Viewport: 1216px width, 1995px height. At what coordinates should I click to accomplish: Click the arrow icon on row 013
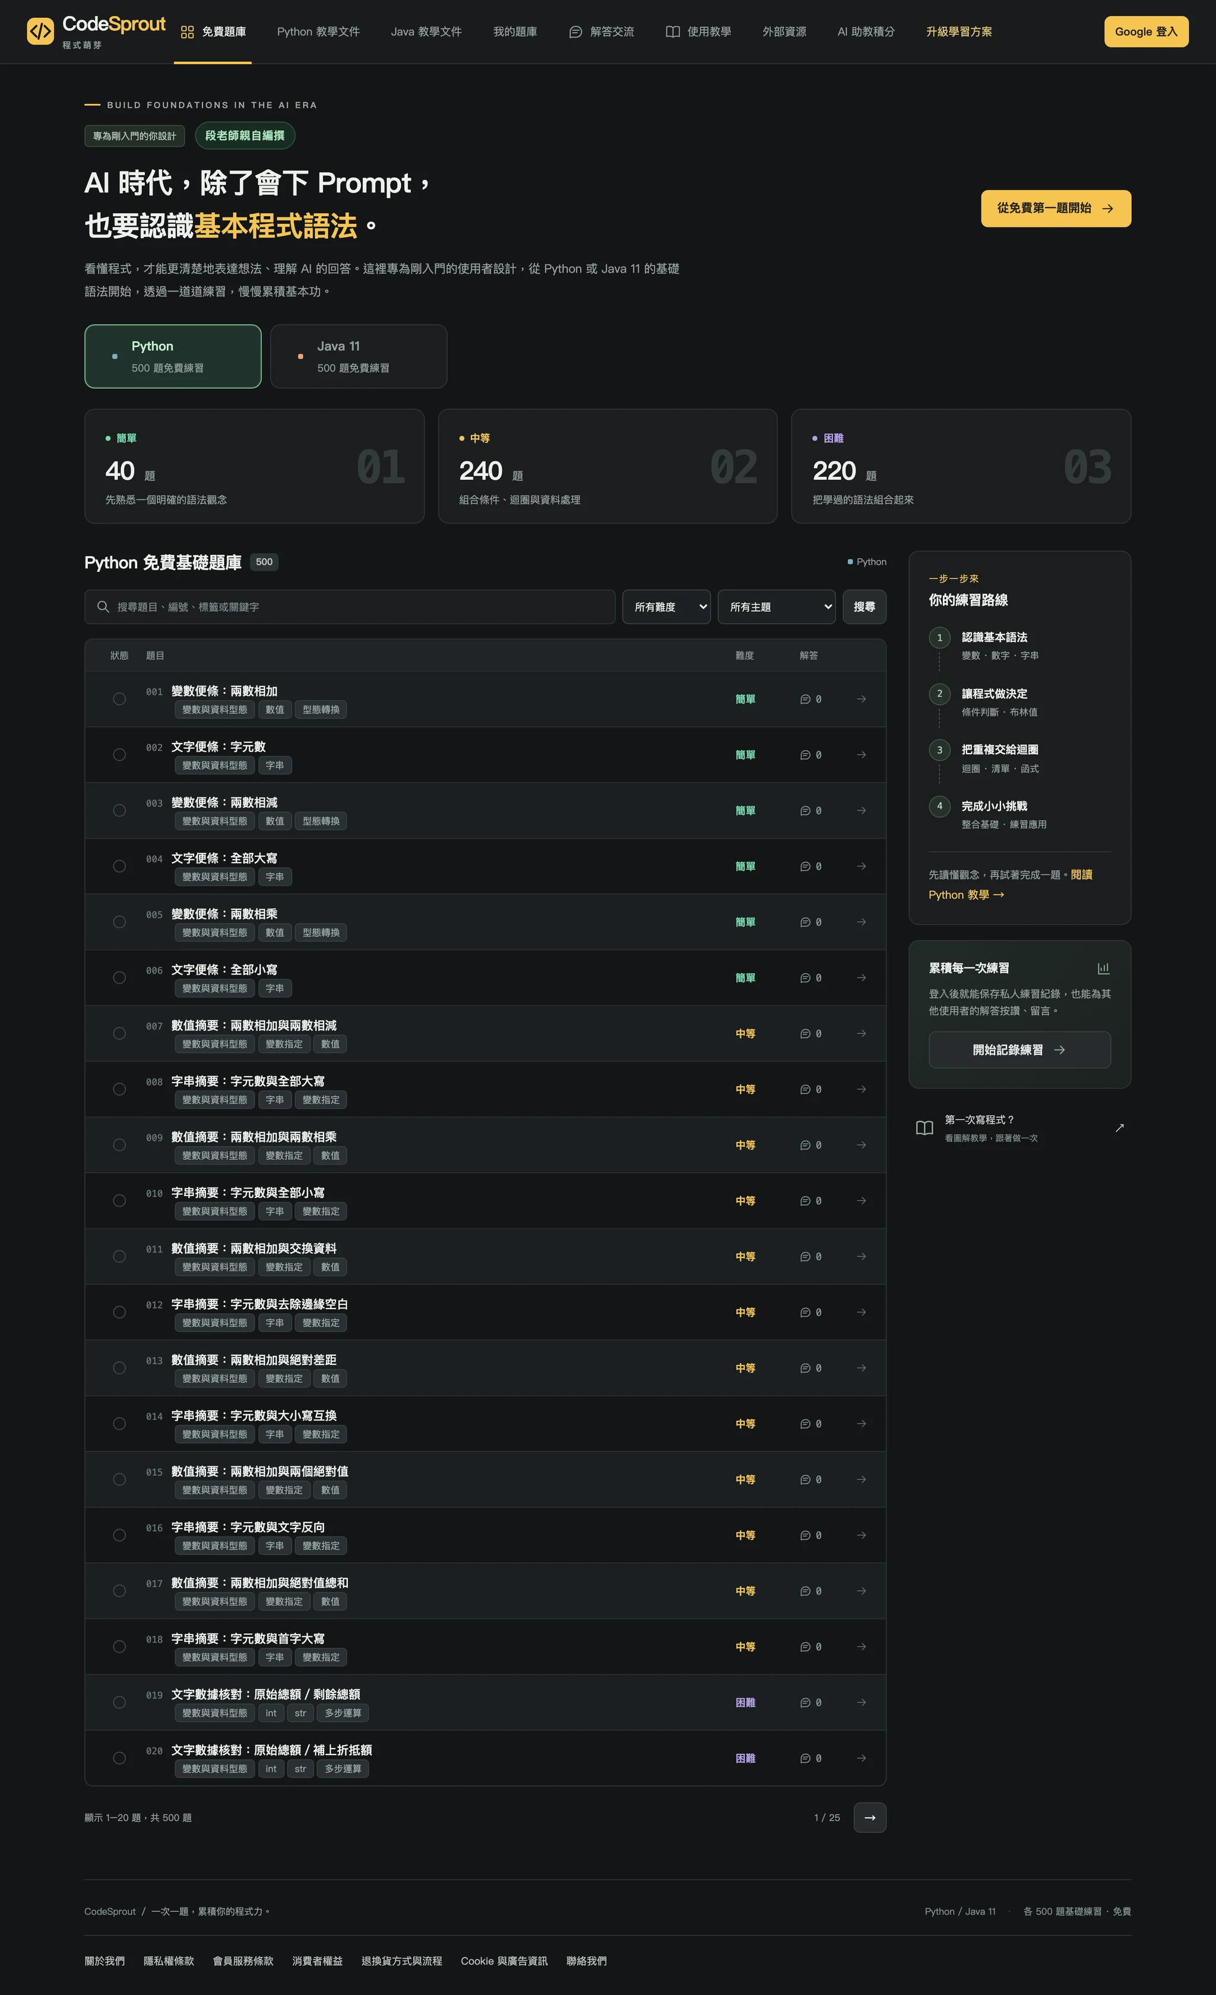(862, 1367)
